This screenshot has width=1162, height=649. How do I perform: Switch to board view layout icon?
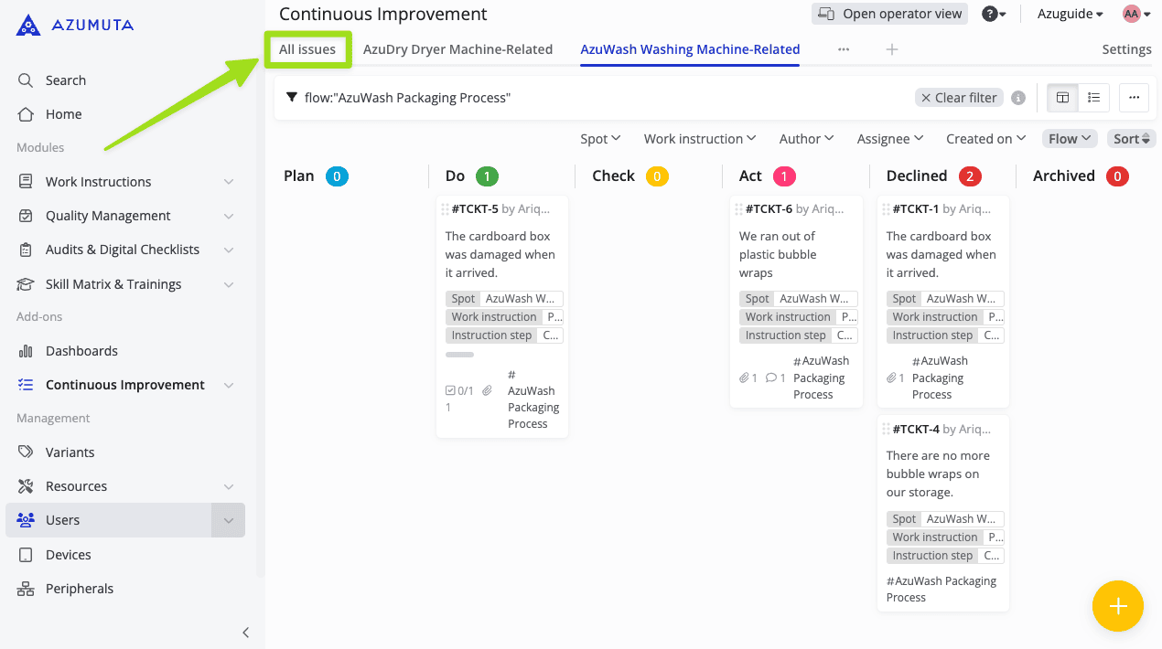[x=1062, y=98]
